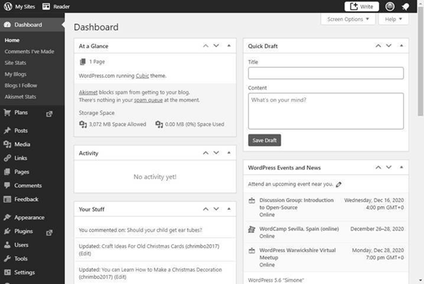Click the Save Draft button

(x=264, y=140)
